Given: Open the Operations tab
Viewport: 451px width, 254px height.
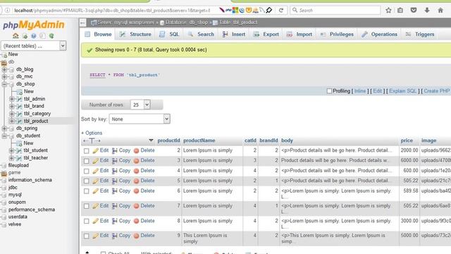Looking at the screenshot, I should point(379,35).
